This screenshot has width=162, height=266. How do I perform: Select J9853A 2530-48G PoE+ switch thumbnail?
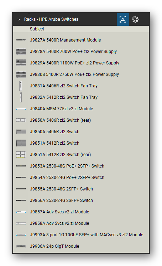[21, 166]
